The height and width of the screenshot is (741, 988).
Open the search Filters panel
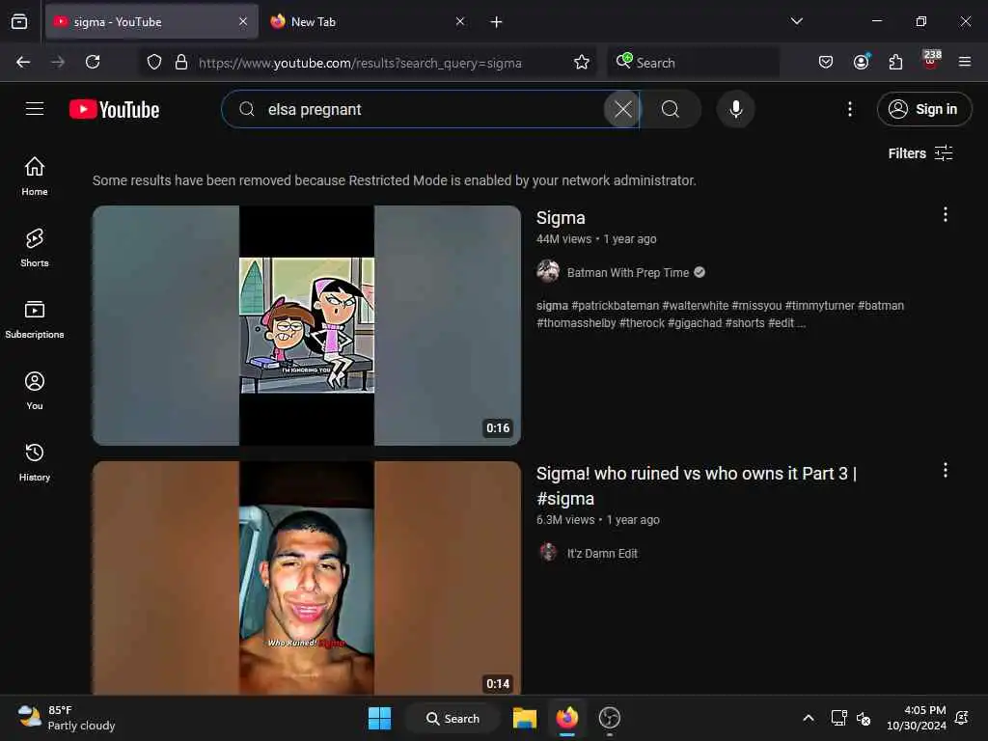[x=919, y=153]
